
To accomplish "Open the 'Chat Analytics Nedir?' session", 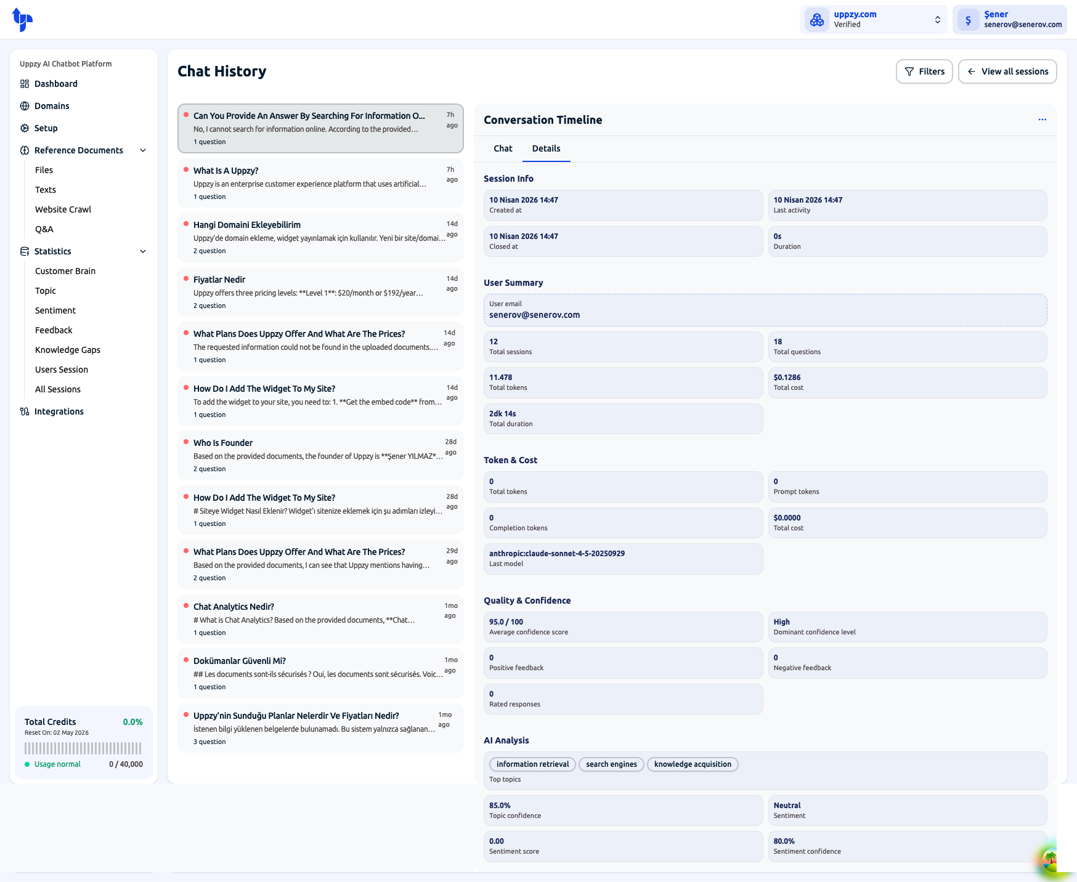I will click(320, 619).
